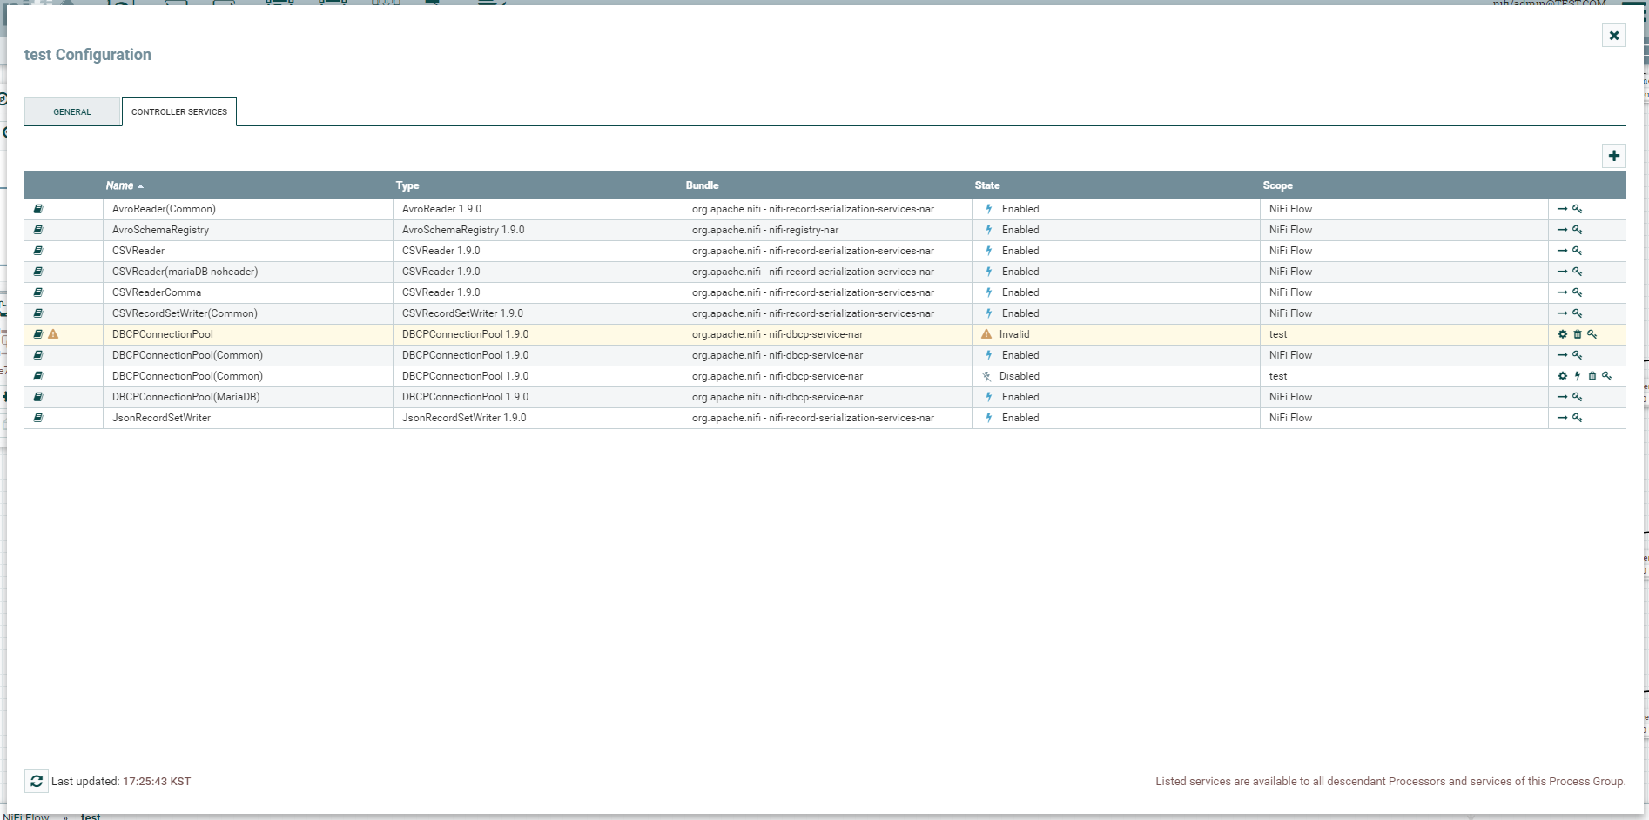Select the CONTROLLER SERVICES tab
The height and width of the screenshot is (820, 1649).
(179, 111)
